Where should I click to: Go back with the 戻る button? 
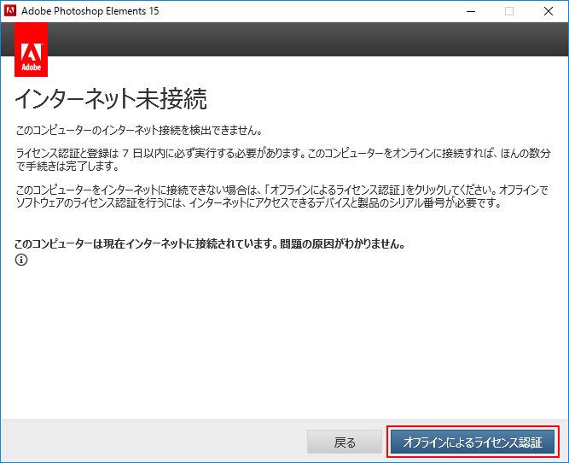(x=345, y=442)
